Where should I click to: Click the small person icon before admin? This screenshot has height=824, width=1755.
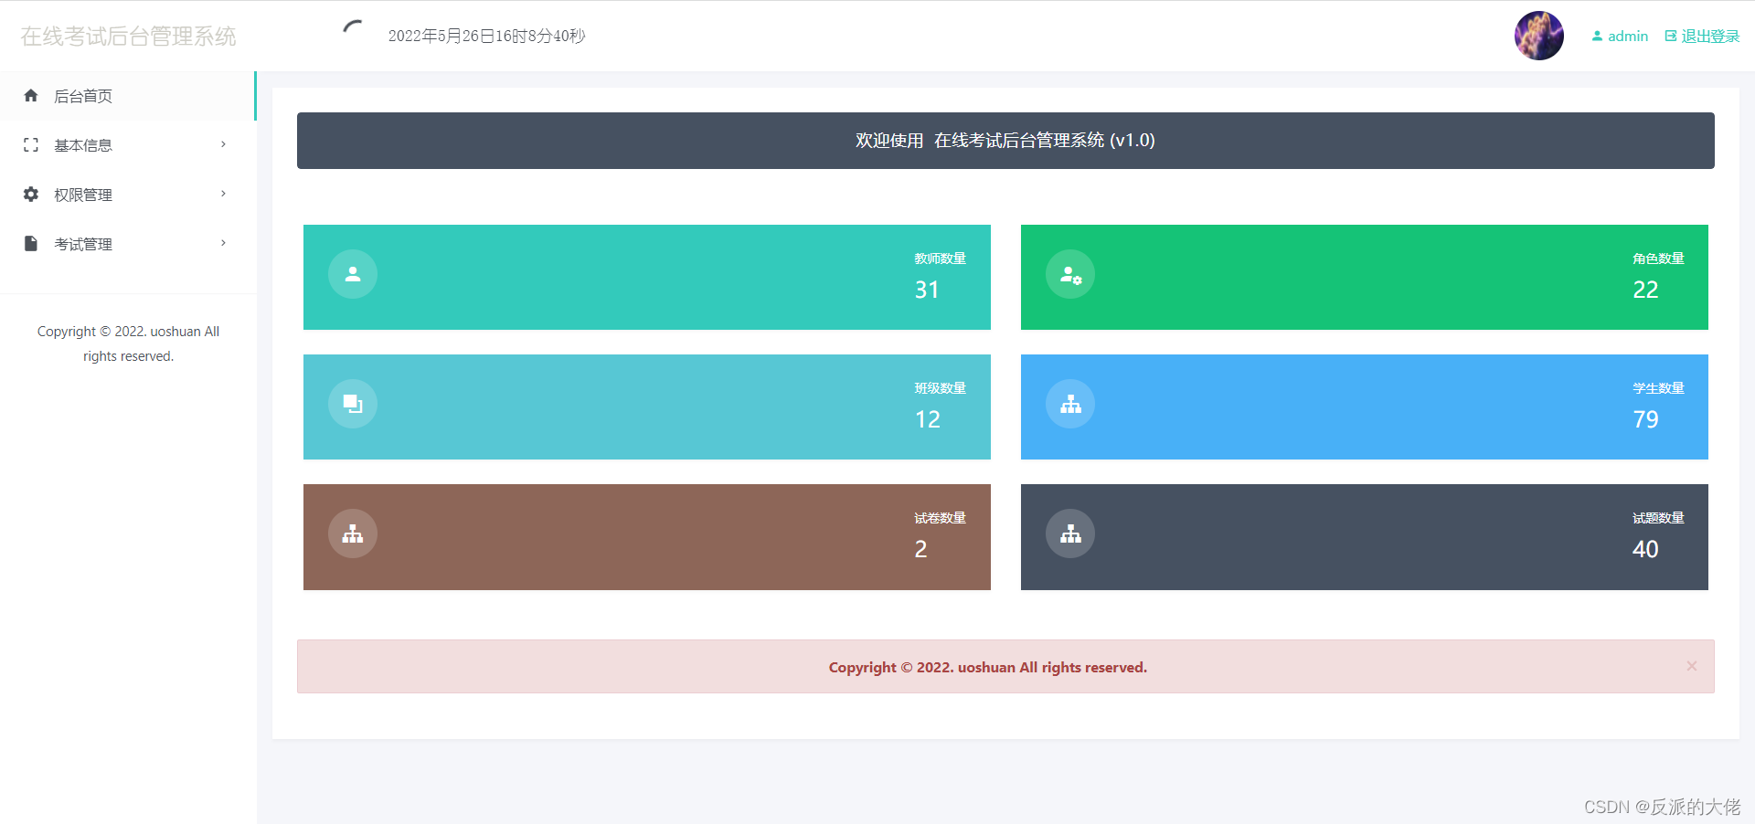[1597, 37]
